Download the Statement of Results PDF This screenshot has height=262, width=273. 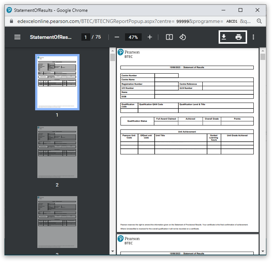coord(224,37)
